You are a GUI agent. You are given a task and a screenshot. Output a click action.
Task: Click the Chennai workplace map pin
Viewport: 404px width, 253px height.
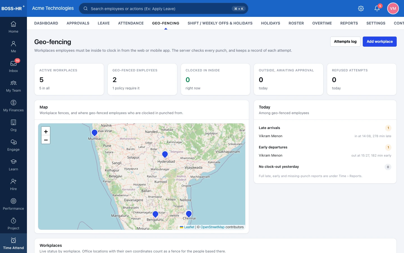[x=189, y=214]
